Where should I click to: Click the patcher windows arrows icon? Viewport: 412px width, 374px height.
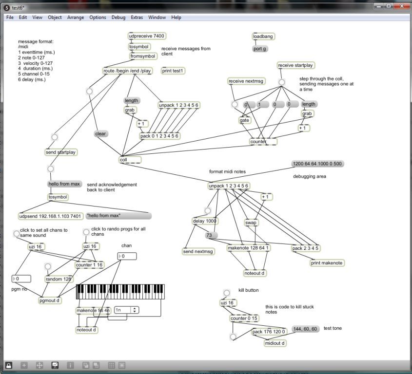coord(39,365)
